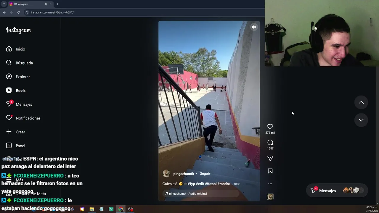
Task: Open También de Meta menu
Action: click(27, 194)
